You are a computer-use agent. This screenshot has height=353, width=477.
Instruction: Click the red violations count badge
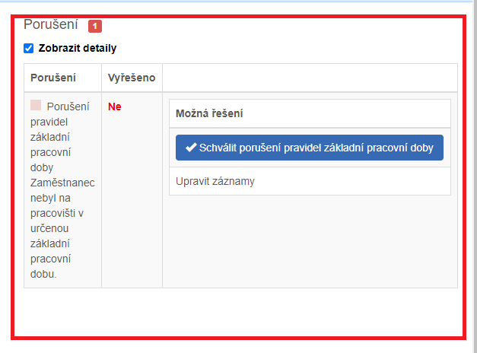94,27
